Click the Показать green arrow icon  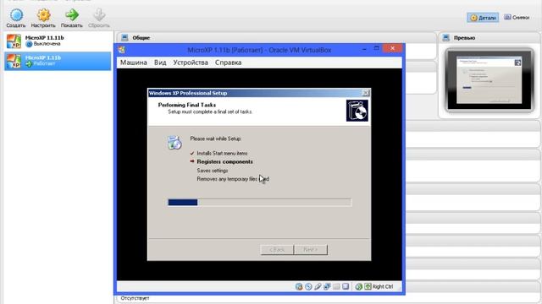72,15
